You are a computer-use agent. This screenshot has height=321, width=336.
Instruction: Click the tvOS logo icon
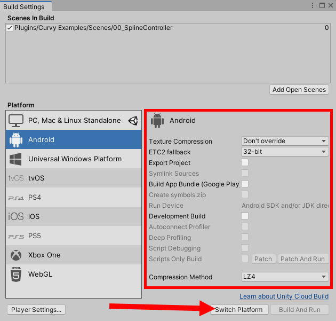(16, 178)
